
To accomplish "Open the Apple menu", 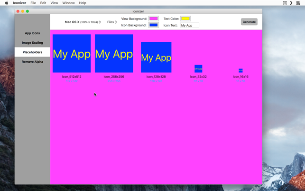I will 7,3.
